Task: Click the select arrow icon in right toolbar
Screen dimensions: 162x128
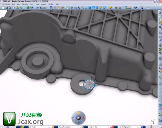Action: click(160, 19)
